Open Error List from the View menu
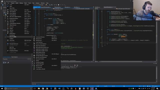 click(19, 27)
